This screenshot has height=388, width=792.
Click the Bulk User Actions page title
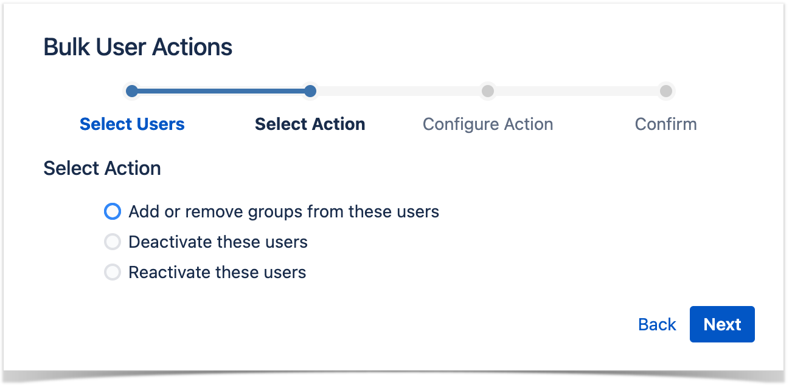point(138,47)
